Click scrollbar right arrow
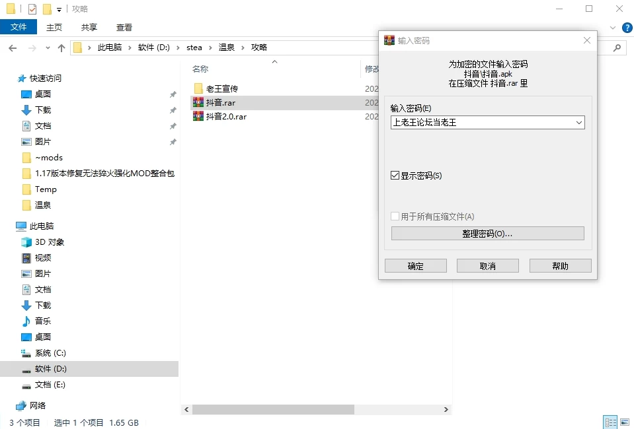This screenshot has height=429, width=634. pos(446,409)
